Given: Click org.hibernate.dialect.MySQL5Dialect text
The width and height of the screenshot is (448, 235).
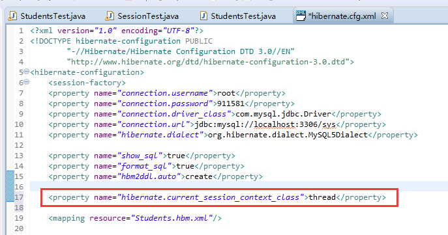Looking at the screenshot, I should (x=288, y=135).
